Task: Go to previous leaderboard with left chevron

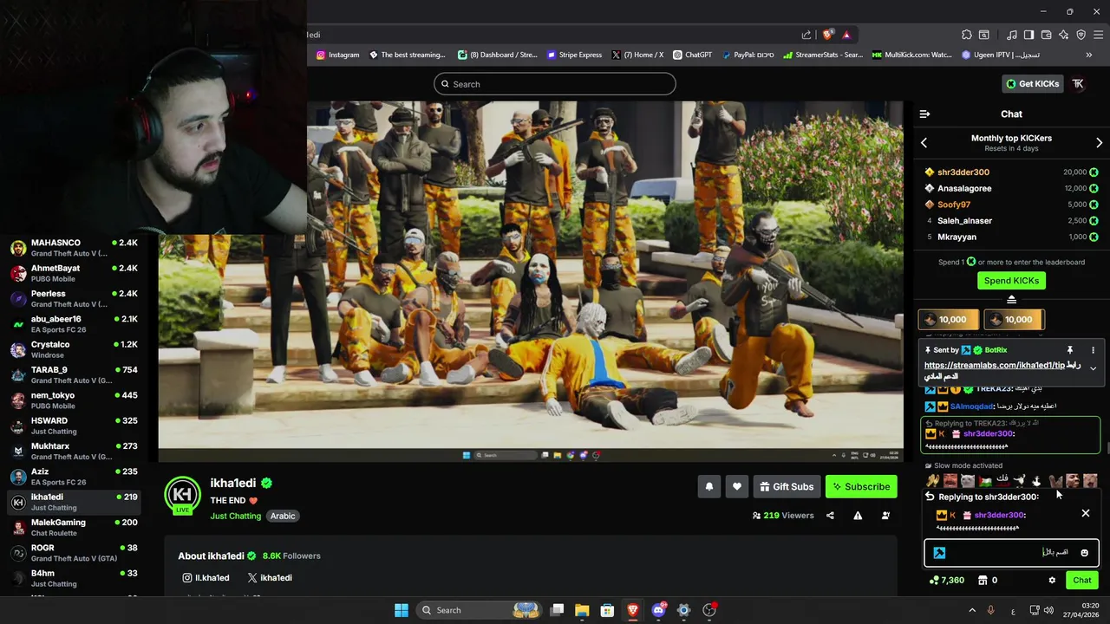Action: pyautogui.click(x=924, y=142)
